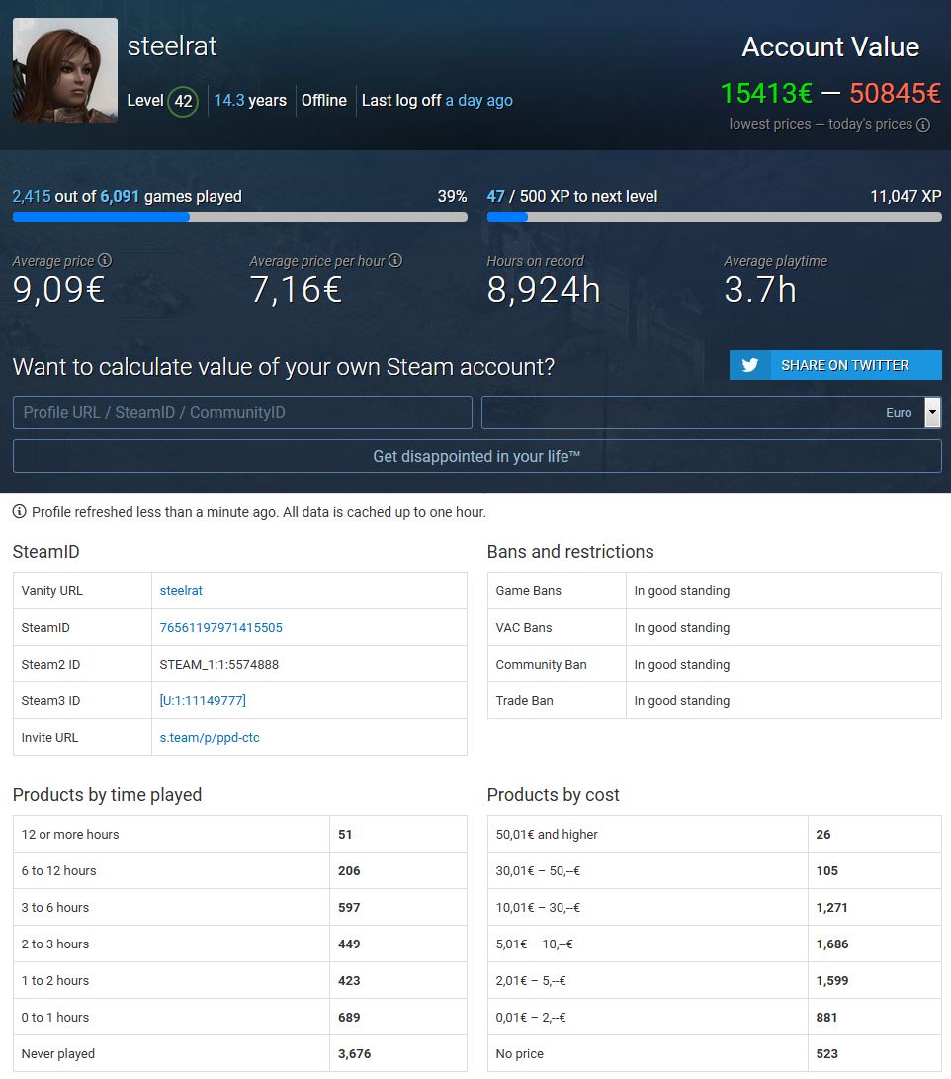The image size is (951, 1079).
Task: Click the 15413€ lowest price value
Action: coord(766,93)
